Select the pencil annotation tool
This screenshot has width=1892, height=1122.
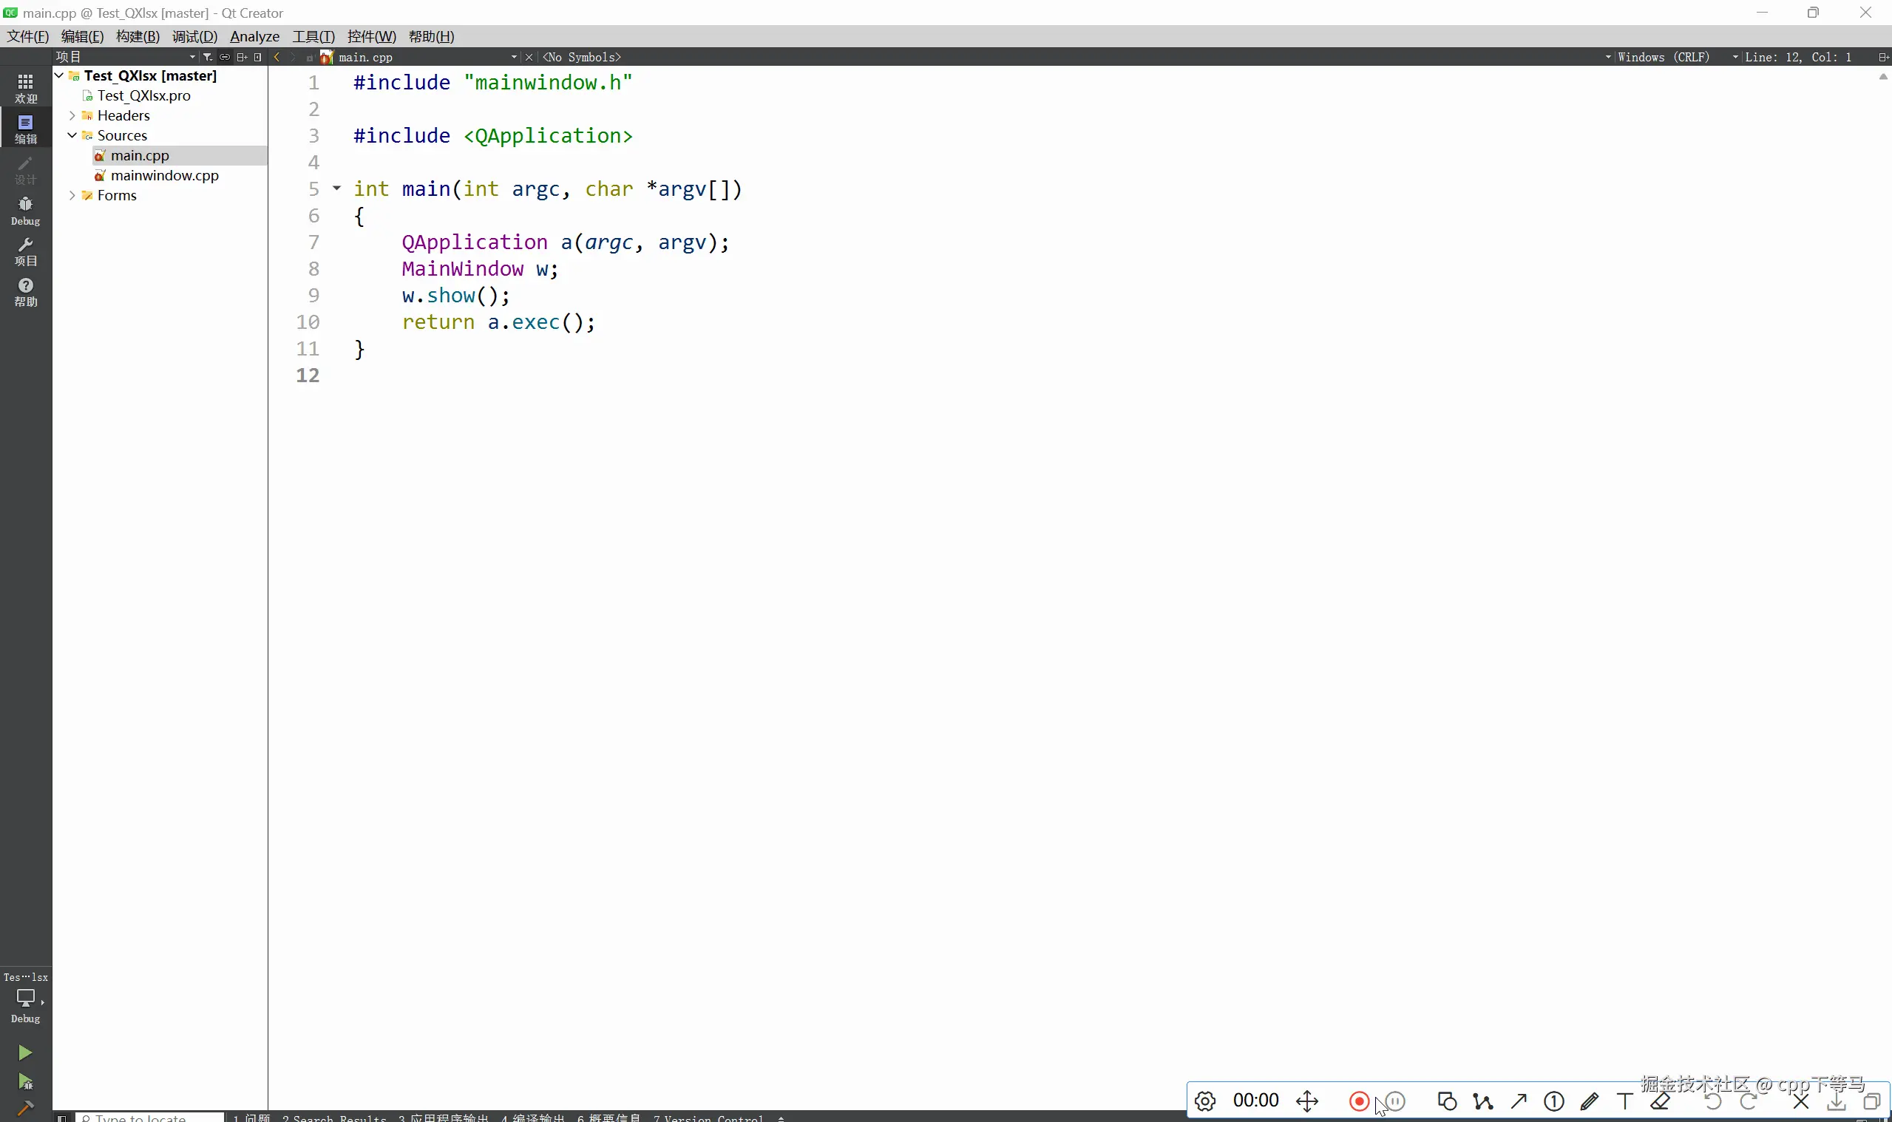pyautogui.click(x=1590, y=1101)
